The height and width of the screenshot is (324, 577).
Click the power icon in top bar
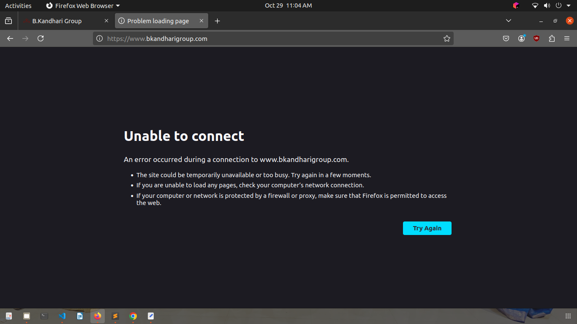[x=558, y=5]
